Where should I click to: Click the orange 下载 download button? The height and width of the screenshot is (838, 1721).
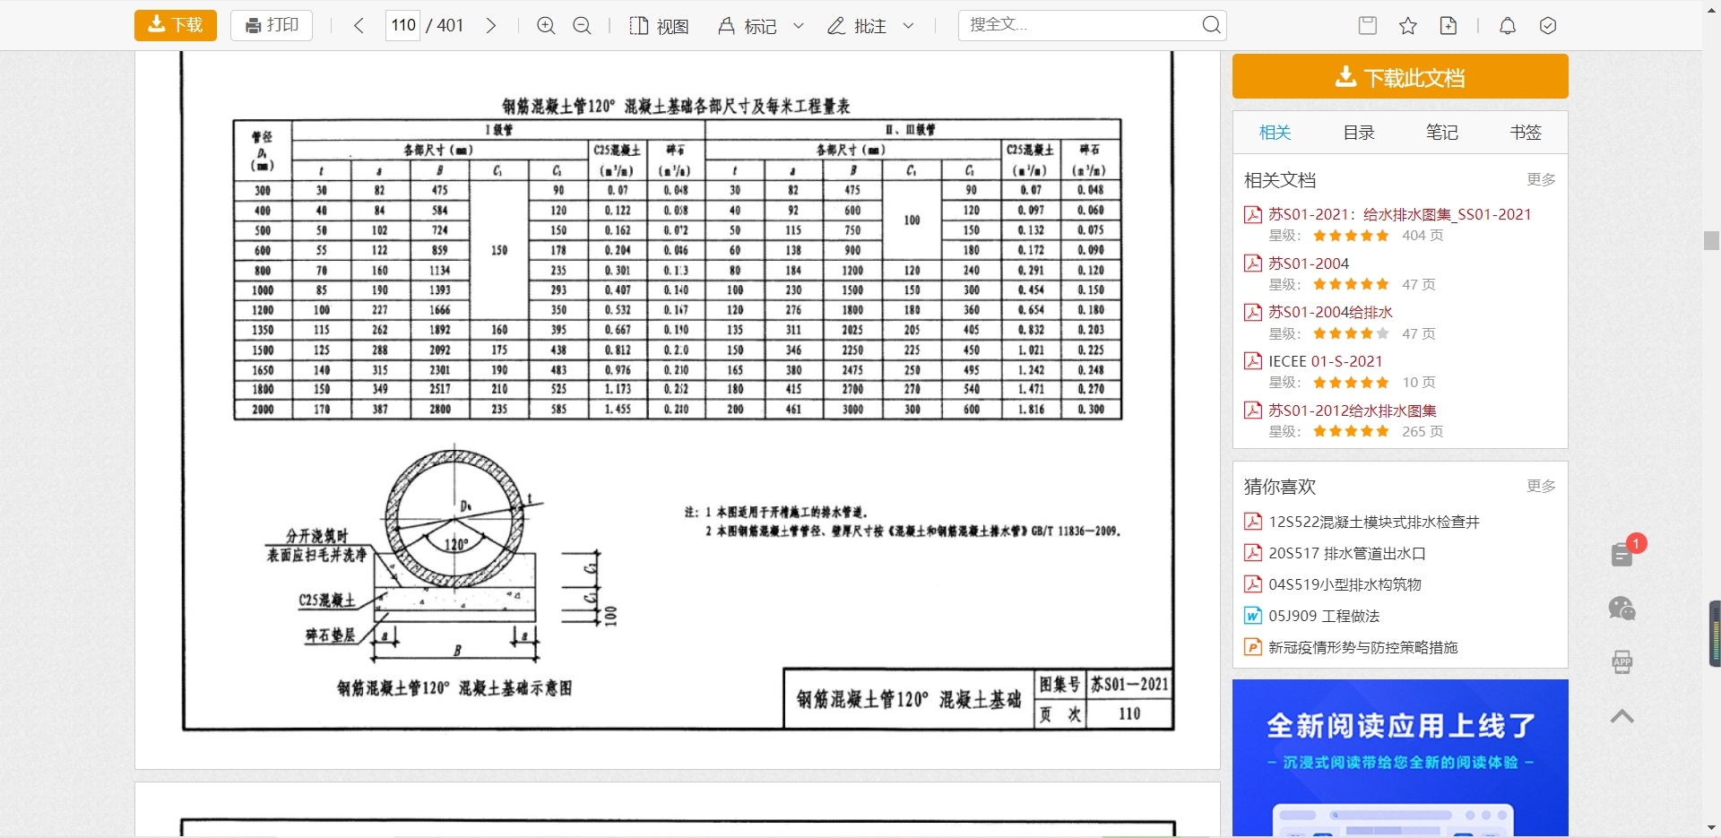click(x=176, y=25)
